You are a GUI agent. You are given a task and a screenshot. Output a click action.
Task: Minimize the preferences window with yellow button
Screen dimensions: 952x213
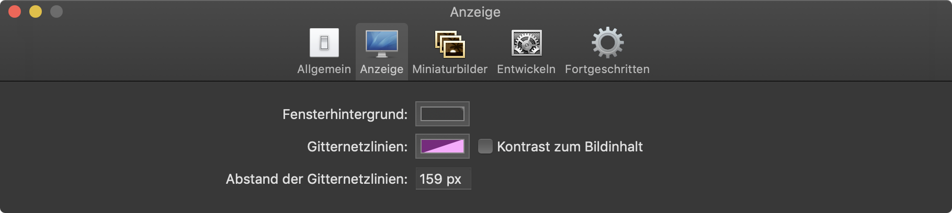tap(36, 11)
